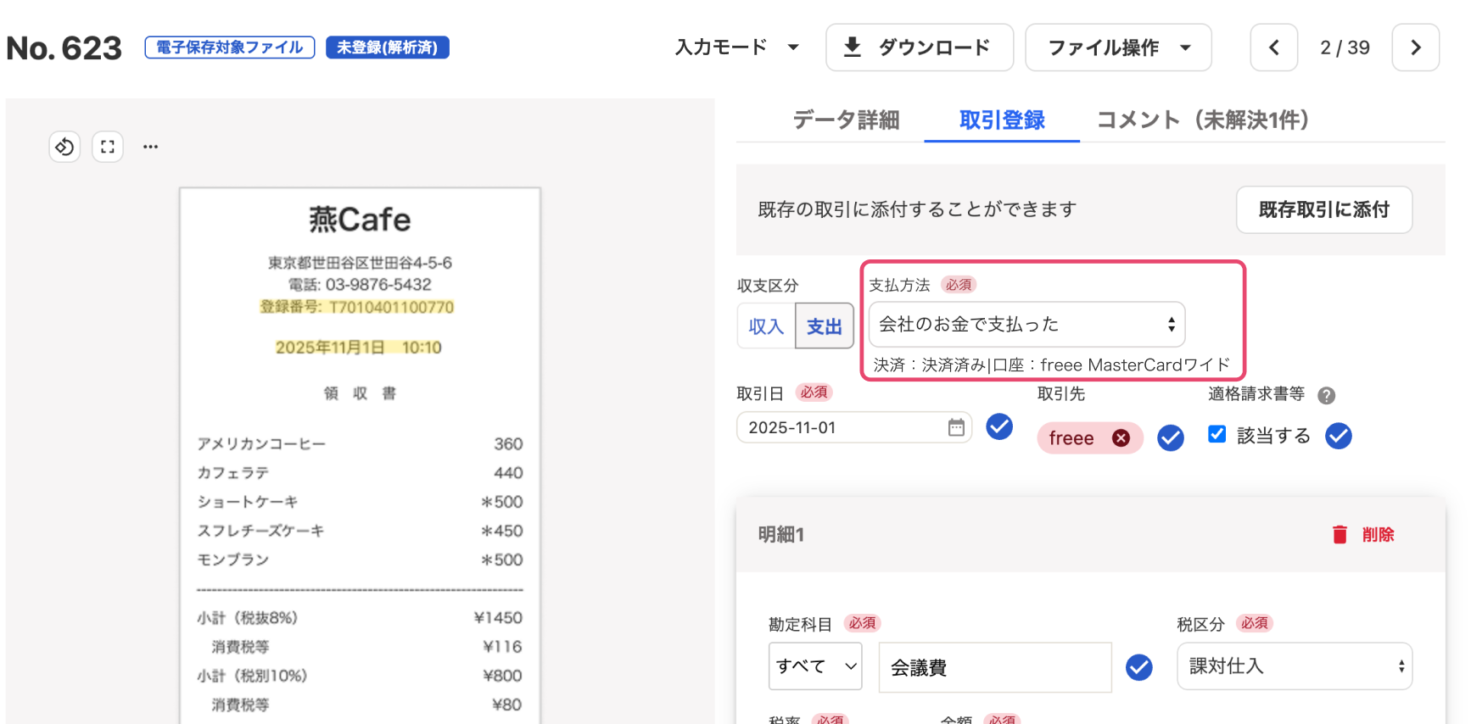This screenshot has height=724, width=1471.
Task: Toggle the 該当する checkbox
Action: tap(1217, 434)
